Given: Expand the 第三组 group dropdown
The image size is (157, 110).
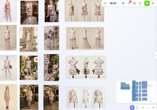Looking at the screenshot, I should pos(114,3).
